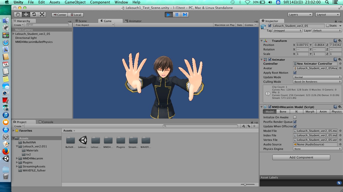The image size is (343, 192).
Task: Open Transform component gear menu
Action: (340, 41)
